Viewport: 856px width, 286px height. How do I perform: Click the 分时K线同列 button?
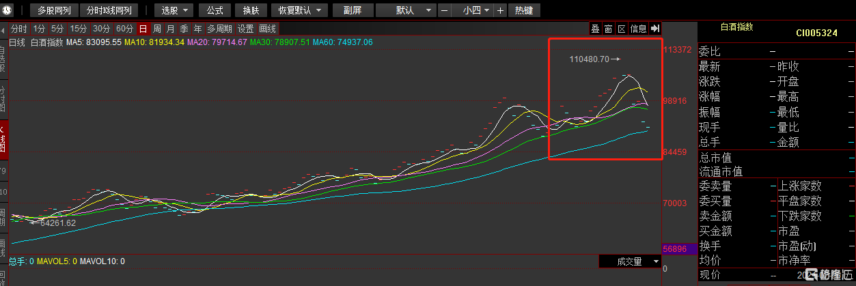coord(109,10)
